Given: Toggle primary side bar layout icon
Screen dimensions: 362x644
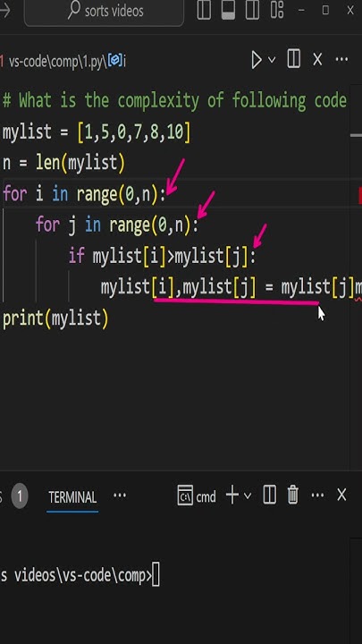Looking at the screenshot, I should click(204, 10).
